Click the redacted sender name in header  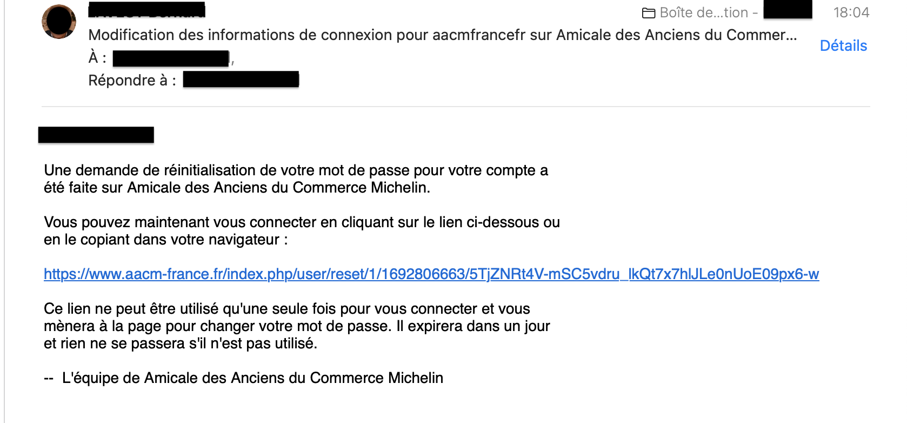tap(147, 10)
